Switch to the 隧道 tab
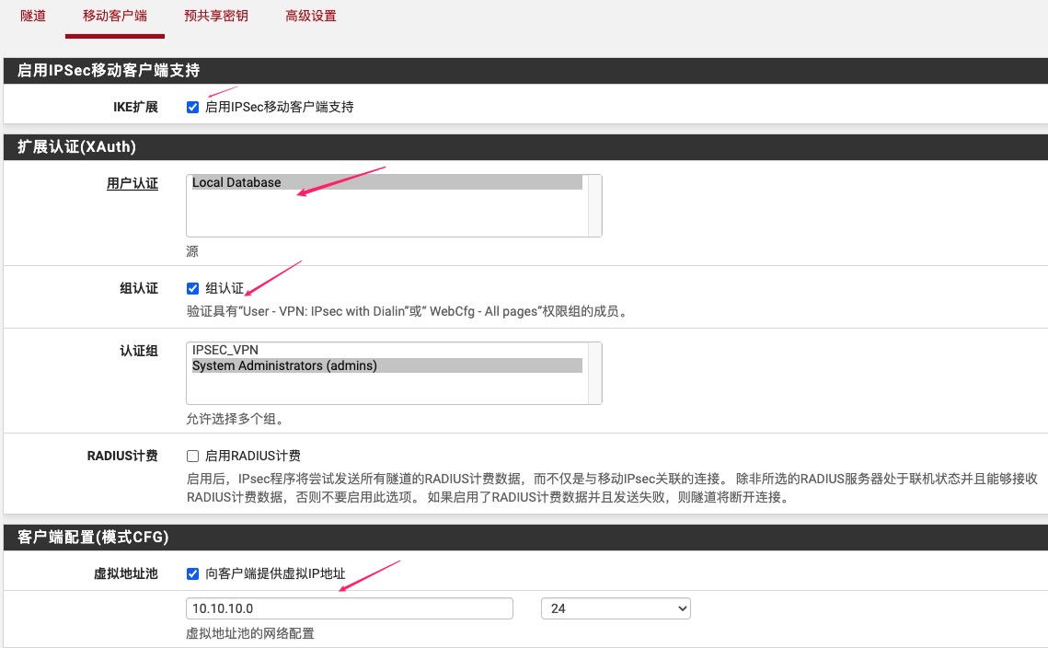Viewport: 1048px width, 648px height. [x=33, y=17]
